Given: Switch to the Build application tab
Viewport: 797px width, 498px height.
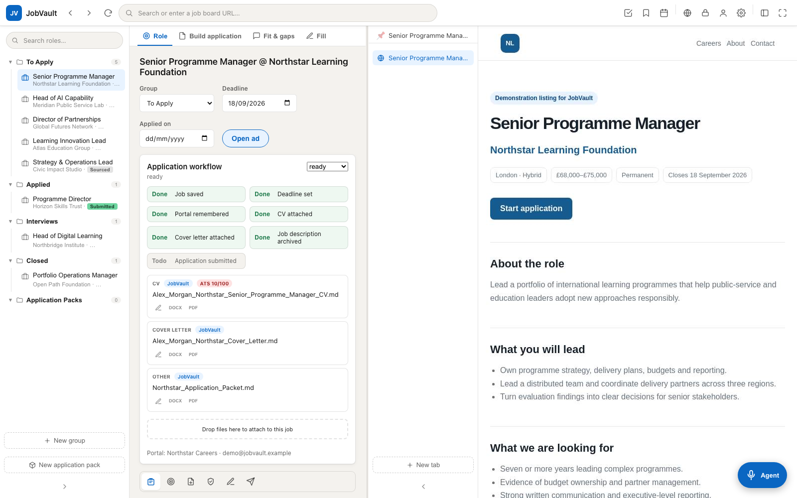Looking at the screenshot, I should pos(210,36).
